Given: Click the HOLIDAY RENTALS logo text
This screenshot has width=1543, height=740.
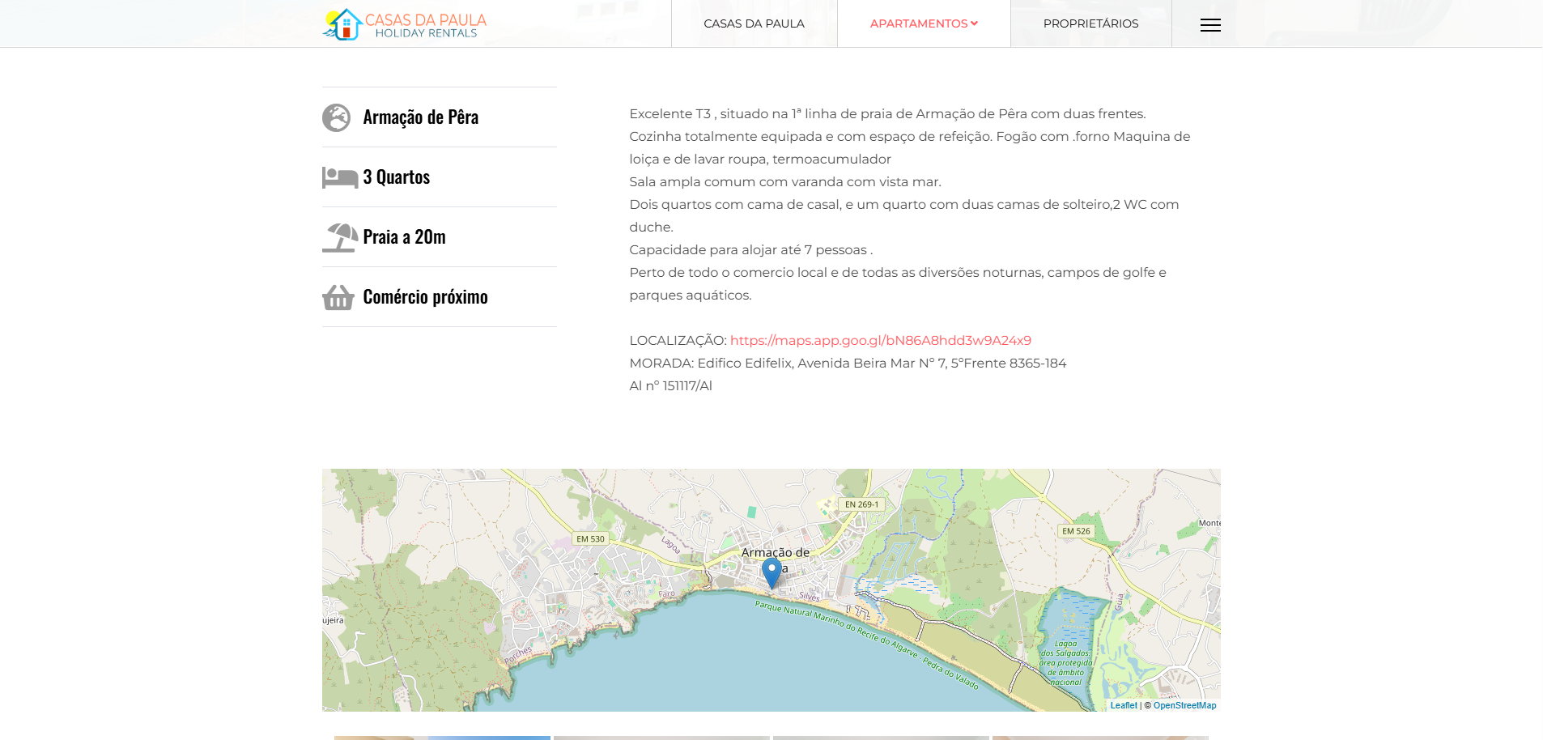Looking at the screenshot, I should [426, 33].
